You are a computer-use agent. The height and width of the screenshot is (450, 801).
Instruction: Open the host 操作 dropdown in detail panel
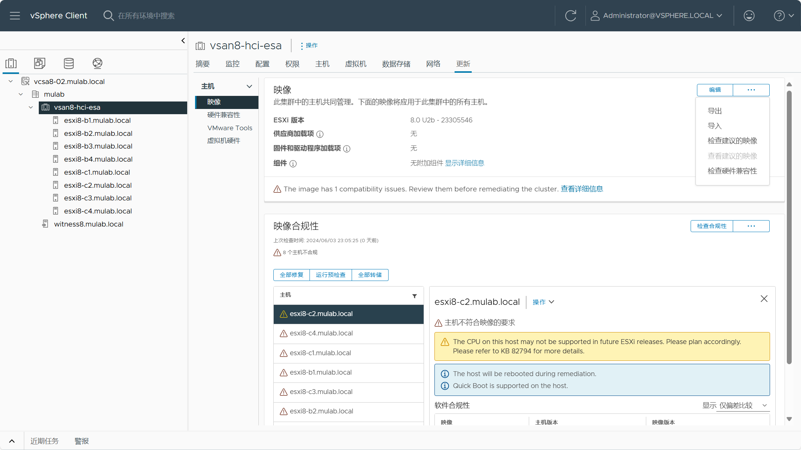(x=543, y=302)
